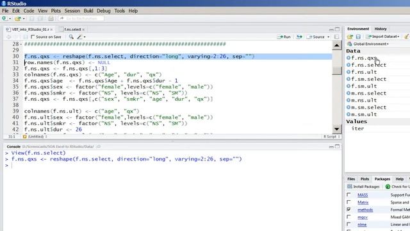Open the MASS package link
The image size is (410, 231).
[x=363, y=195]
